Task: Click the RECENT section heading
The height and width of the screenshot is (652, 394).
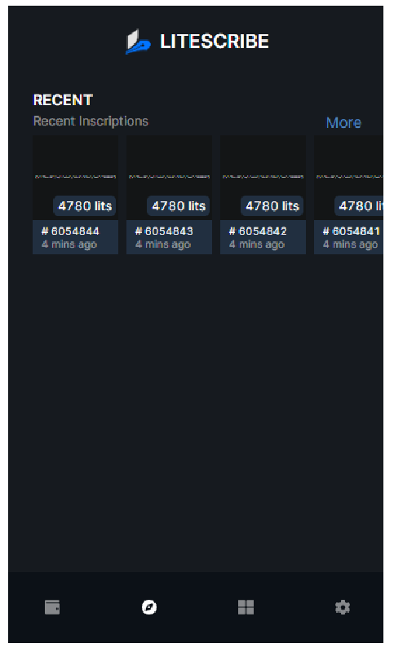Action: 63,99
